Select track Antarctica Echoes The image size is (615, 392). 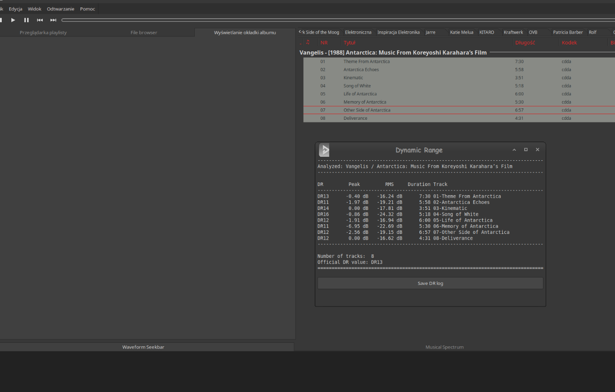coord(459,70)
